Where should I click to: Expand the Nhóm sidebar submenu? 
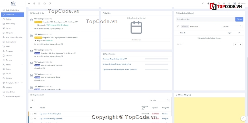point(12,65)
